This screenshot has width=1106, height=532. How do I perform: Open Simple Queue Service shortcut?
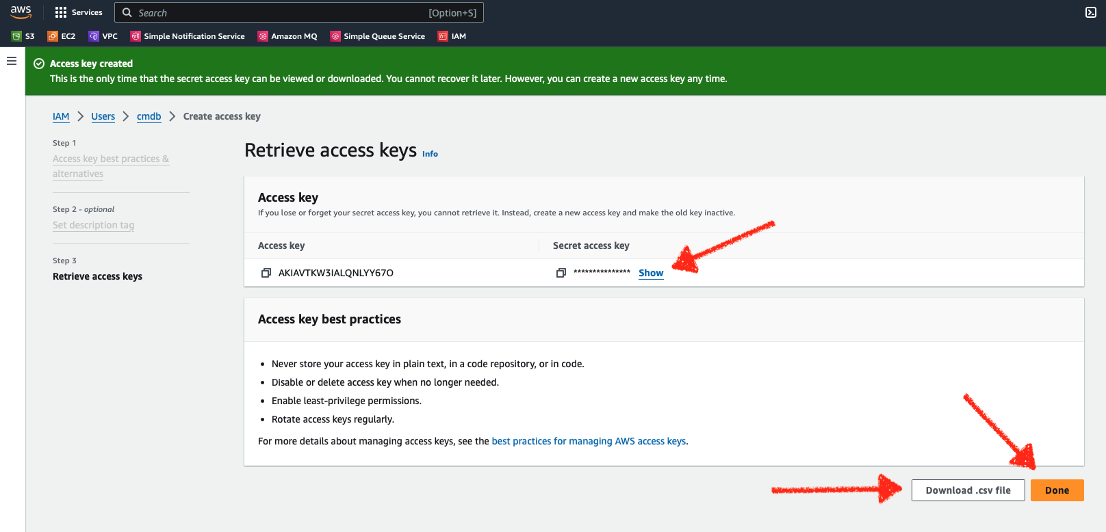point(378,36)
